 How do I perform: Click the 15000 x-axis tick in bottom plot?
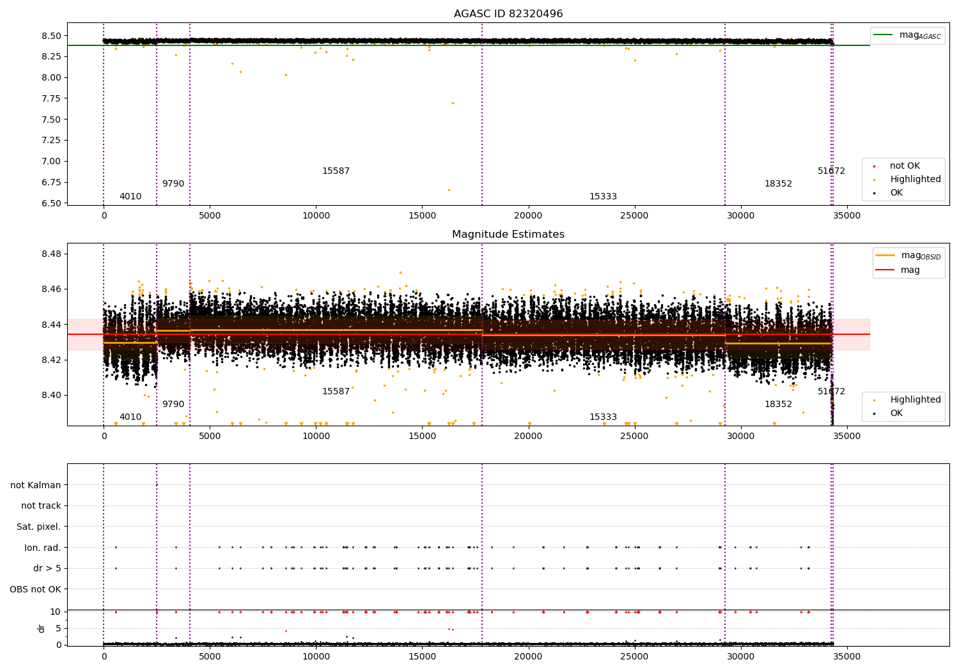coord(422,656)
